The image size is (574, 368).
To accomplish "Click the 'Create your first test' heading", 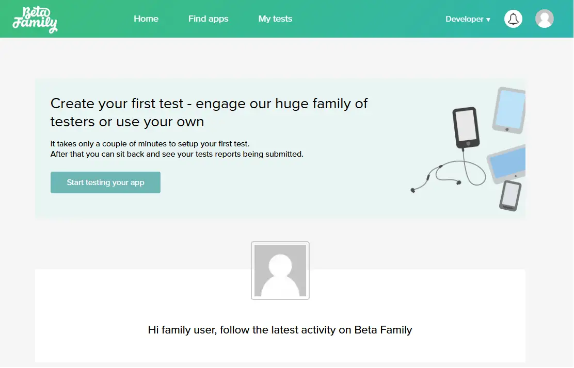I will pos(209,112).
